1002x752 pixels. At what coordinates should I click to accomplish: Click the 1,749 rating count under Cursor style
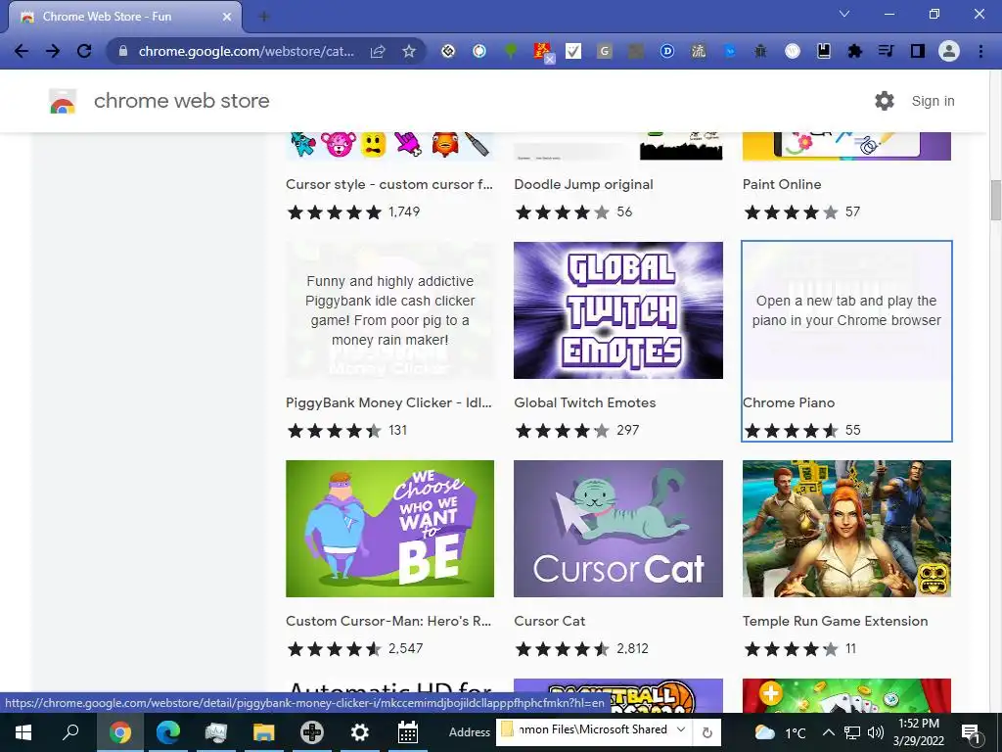404,211
